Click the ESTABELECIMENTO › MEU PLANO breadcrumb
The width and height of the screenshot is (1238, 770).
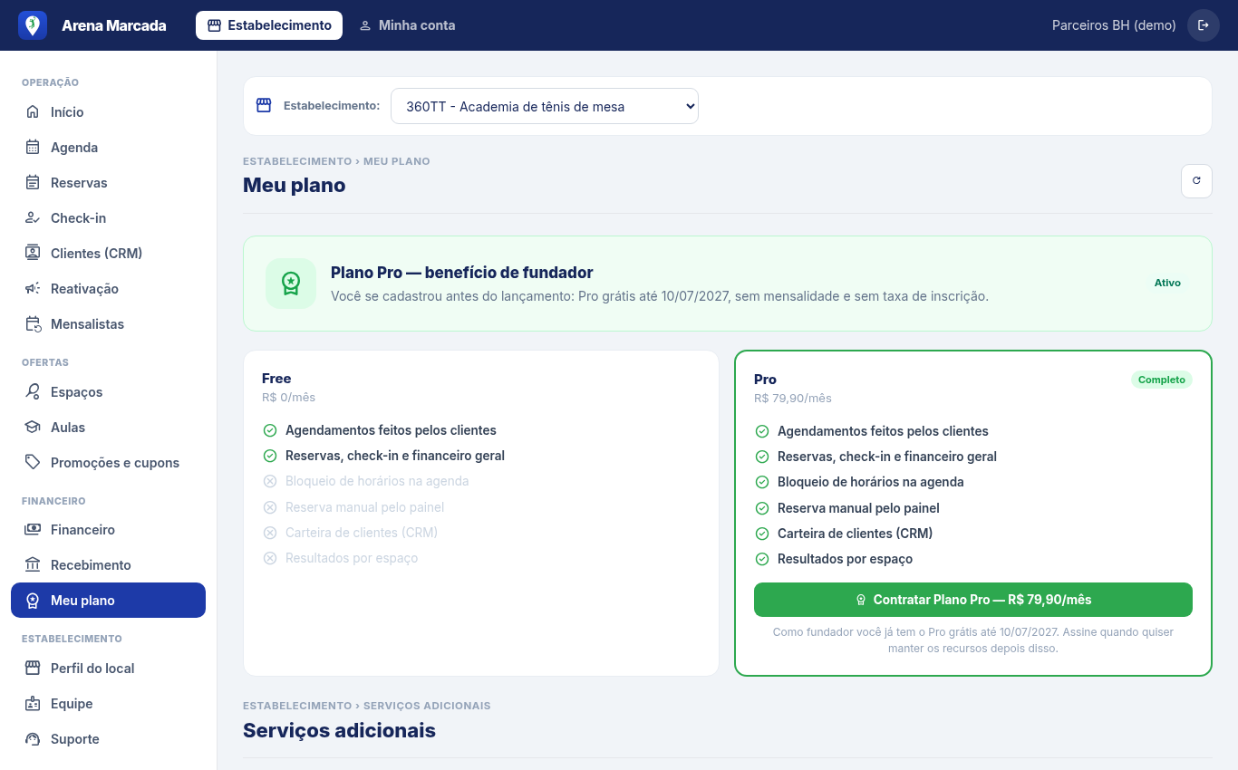336,161
